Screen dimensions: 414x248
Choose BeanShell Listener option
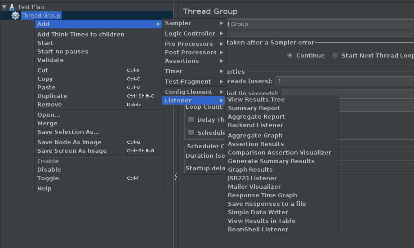(258, 230)
